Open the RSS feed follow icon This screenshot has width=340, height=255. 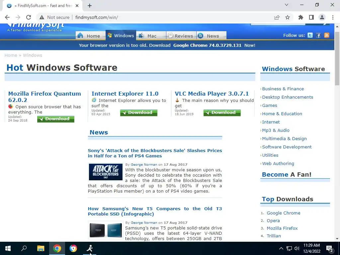(327, 35)
